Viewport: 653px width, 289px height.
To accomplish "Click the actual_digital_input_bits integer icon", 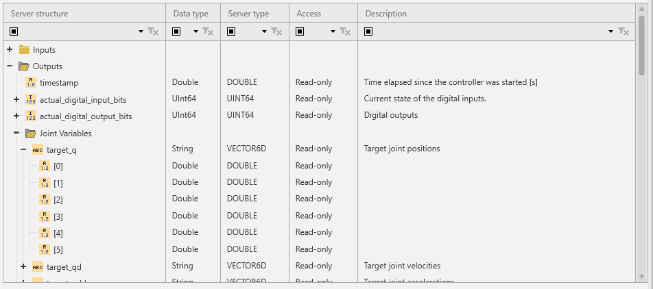I will pyautogui.click(x=31, y=99).
